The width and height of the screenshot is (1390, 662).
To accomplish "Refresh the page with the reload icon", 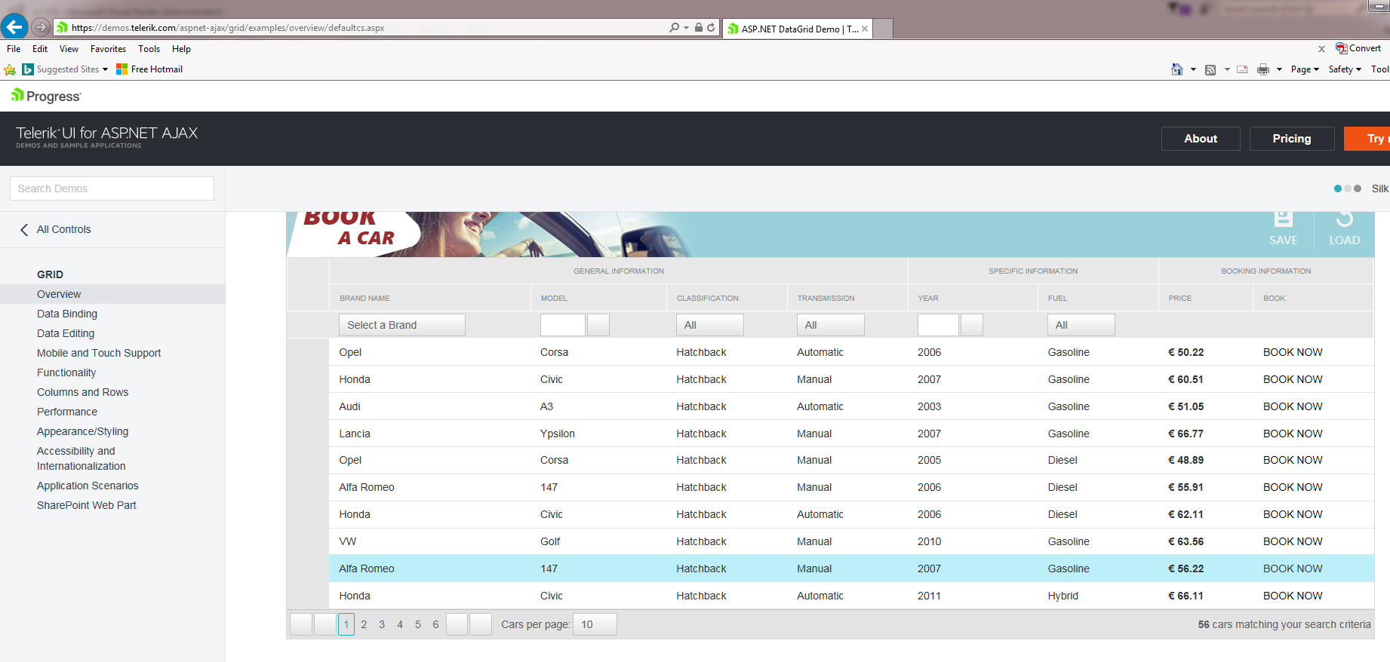I will 711,27.
